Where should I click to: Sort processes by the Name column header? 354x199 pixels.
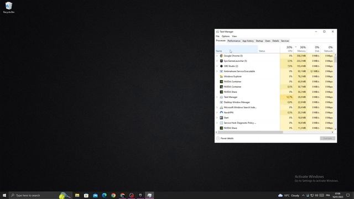(x=236, y=49)
